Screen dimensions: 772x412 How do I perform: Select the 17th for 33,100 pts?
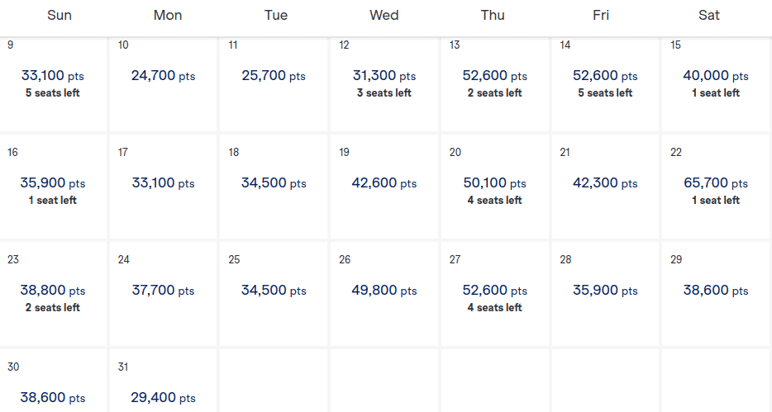click(163, 187)
